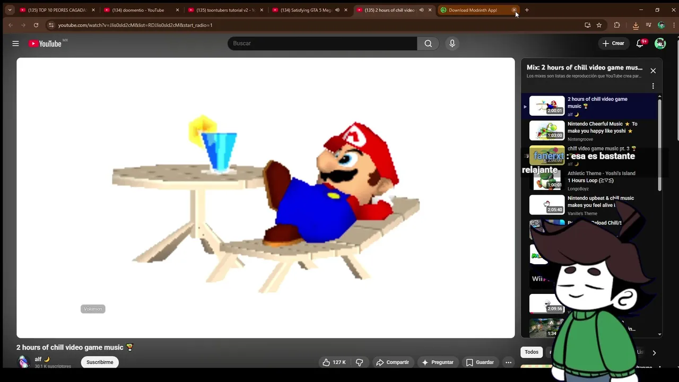Close the doomentio tab

(x=177, y=10)
